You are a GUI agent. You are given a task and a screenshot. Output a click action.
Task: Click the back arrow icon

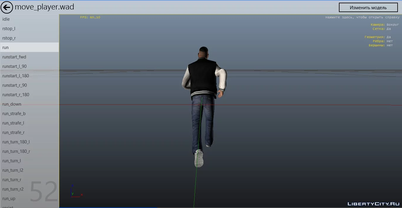[7, 7]
